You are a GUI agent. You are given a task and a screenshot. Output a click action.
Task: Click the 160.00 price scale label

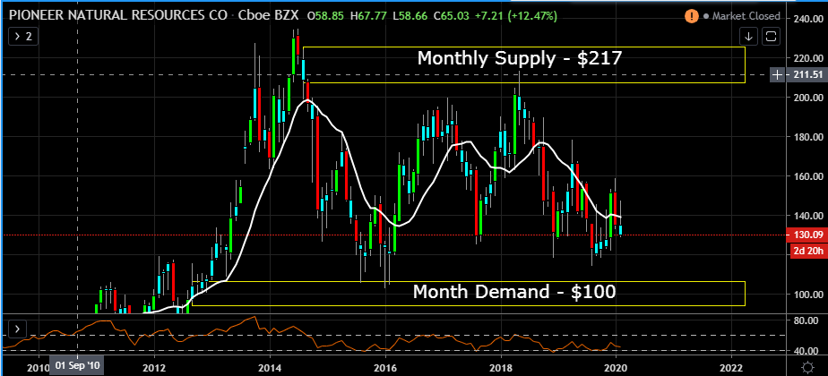[x=806, y=176]
